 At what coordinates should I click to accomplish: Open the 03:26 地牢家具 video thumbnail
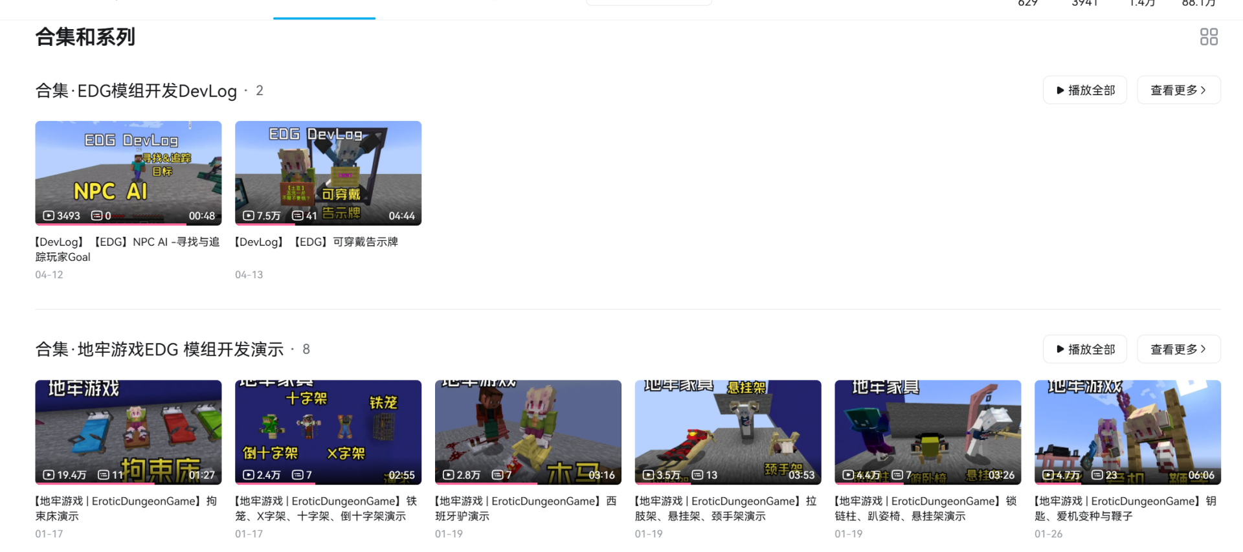[928, 432]
